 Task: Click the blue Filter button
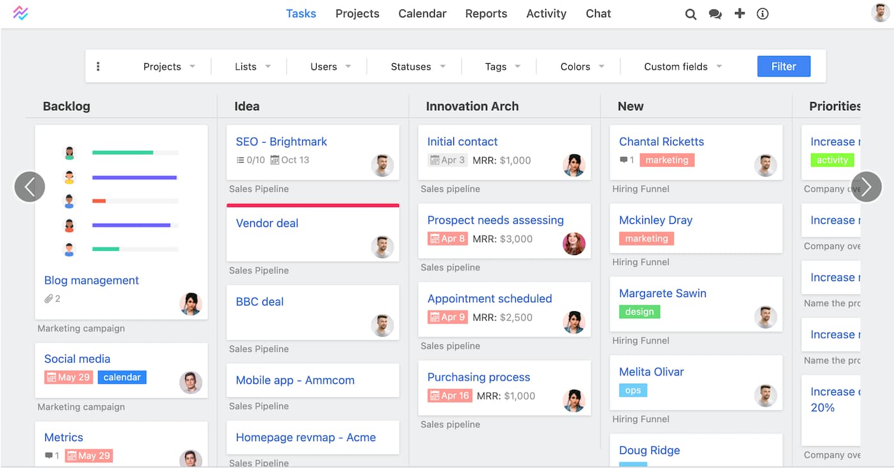coord(784,66)
